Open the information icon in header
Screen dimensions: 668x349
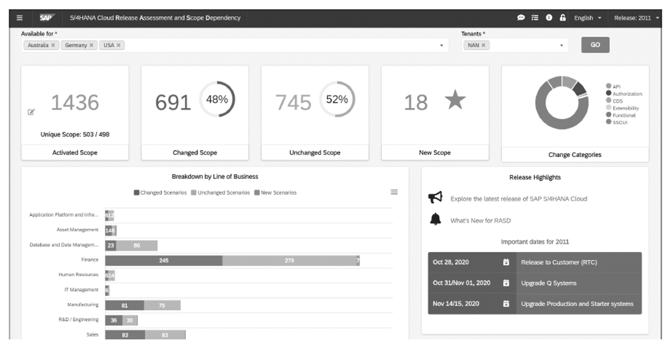[549, 18]
